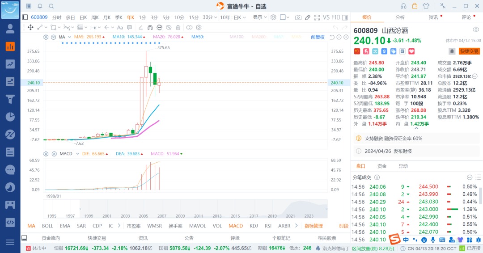Toggle the MA indicator at bottom

tap(31, 226)
